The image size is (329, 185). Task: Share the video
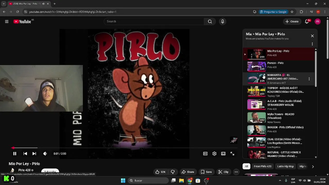(188, 172)
